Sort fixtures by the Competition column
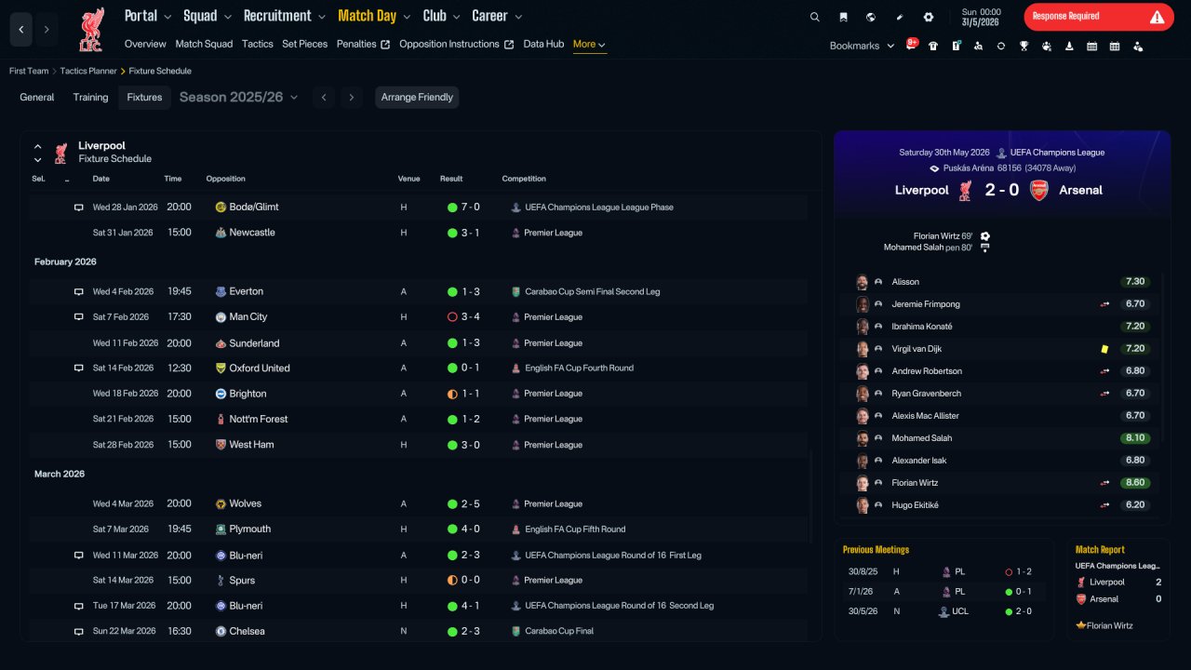Image resolution: width=1191 pixels, height=670 pixels. (x=524, y=179)
